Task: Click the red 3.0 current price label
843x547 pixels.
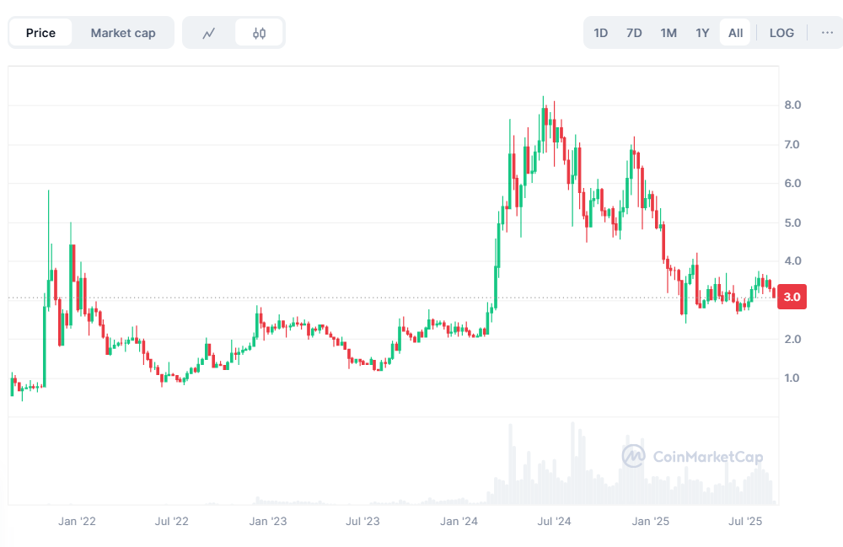Action: (x=792, y=298)
